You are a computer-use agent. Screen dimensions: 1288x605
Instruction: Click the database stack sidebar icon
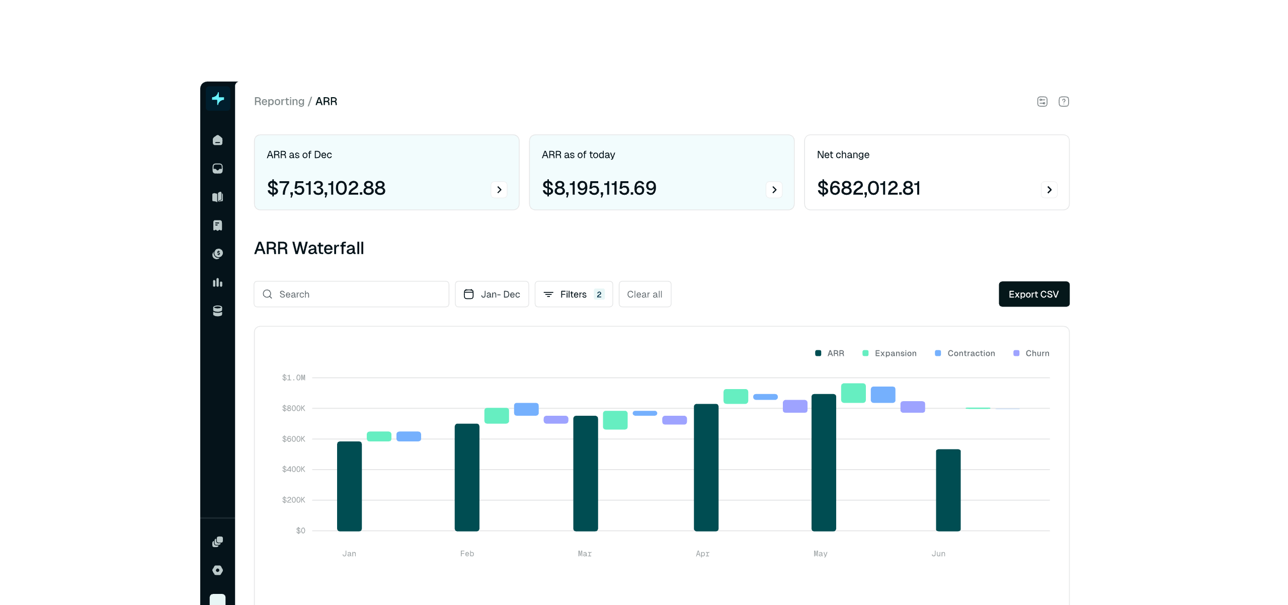(217, 311)
